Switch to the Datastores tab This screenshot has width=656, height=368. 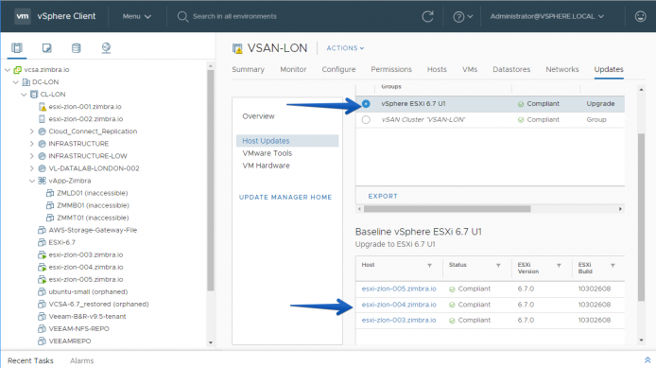511,69
